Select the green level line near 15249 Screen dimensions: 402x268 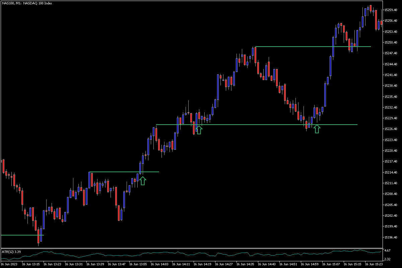click(313, 47)
